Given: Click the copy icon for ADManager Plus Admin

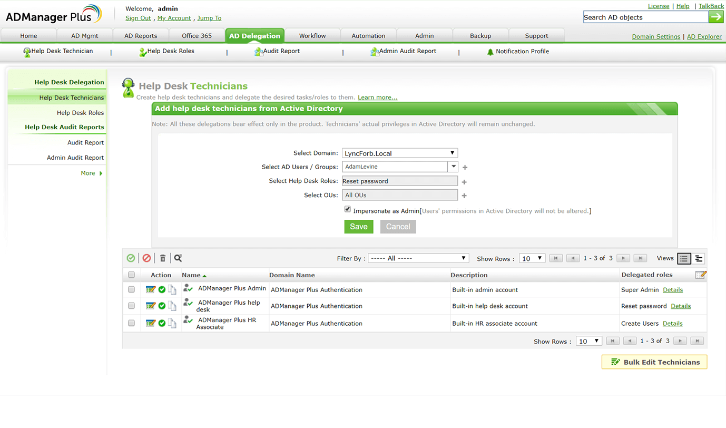Looking at the screenshot, I should click(172, 289).
